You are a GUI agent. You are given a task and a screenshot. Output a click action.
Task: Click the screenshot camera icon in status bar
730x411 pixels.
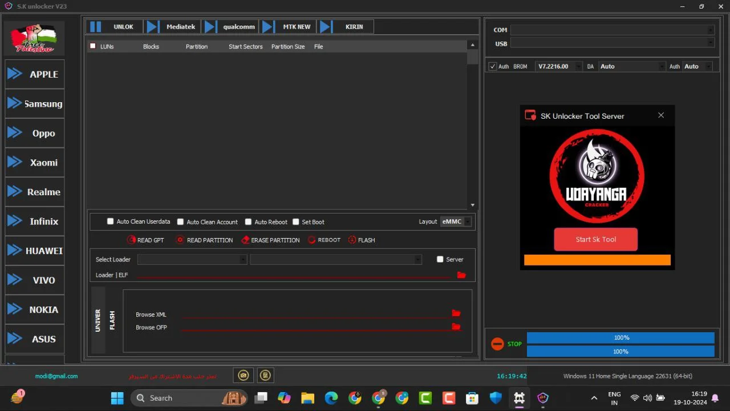click(244, 375)
